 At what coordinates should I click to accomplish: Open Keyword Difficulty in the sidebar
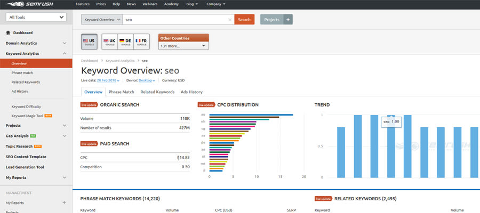coord(26,106)
